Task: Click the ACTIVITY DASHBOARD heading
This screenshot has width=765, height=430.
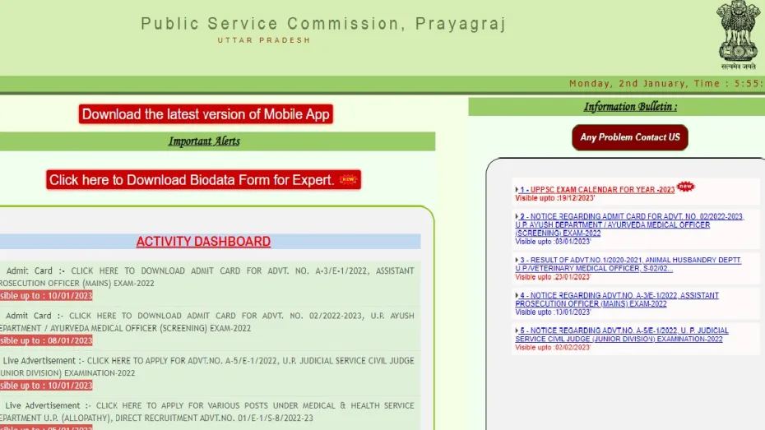Action: (203, 242)
